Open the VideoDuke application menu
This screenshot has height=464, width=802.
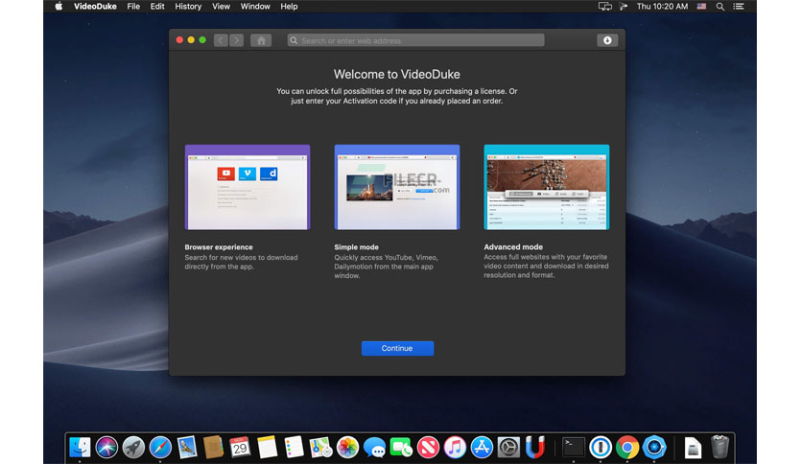pos(95,7)
